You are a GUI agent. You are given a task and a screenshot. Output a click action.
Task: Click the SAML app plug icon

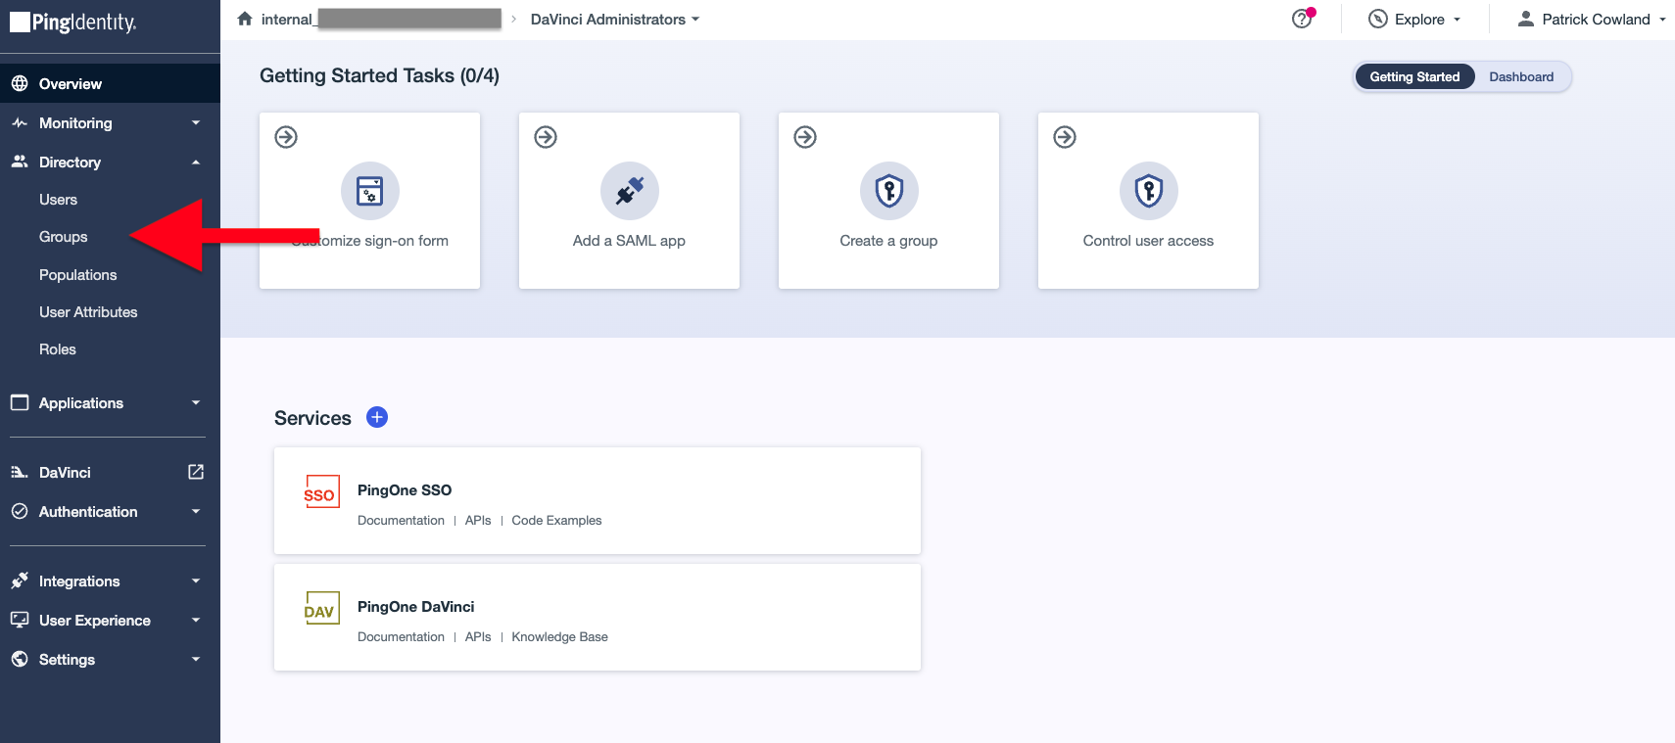(x=630, y=191)
